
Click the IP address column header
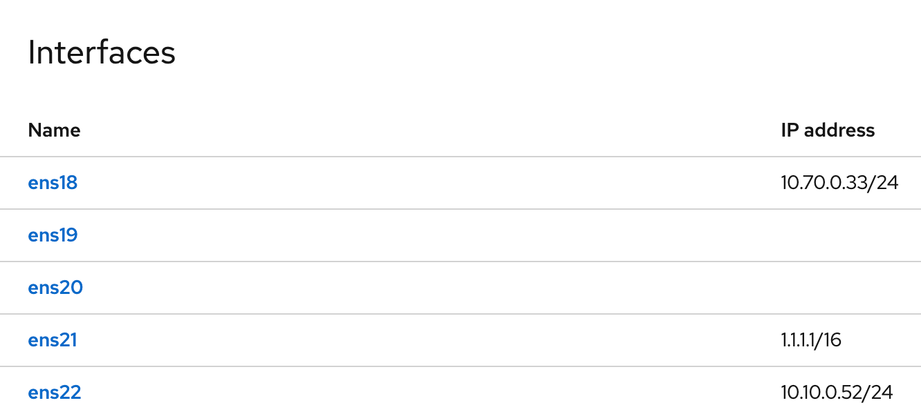(828, 130)
